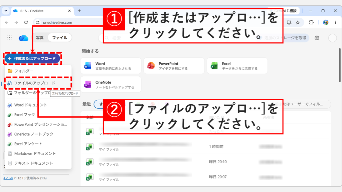The width and height of the screenshot is (342, 192).
Task: Choose フォルダー from the create menu
Action: pos(38,71)
